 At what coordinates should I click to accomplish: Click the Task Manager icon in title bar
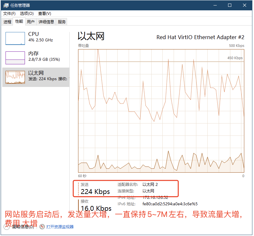(6, 5)
